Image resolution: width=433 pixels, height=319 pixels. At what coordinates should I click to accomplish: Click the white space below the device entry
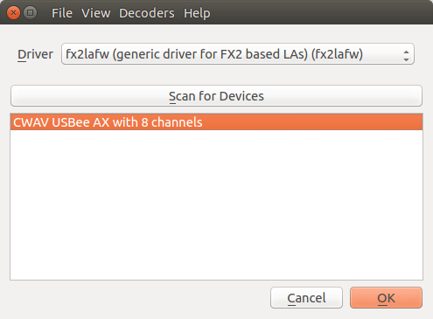click(216, 204)
